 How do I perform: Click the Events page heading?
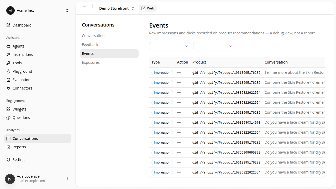[159, 25]
